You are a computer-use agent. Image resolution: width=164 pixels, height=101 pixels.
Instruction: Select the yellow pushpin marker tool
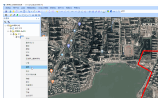(x=11, y=15)
